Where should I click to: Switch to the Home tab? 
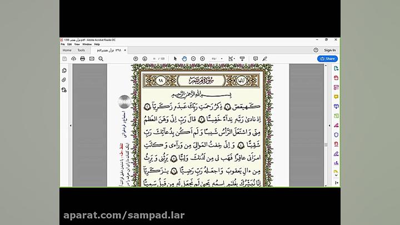click(x=67, y=50)
